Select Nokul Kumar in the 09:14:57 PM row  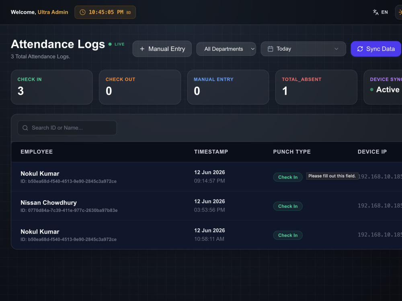pyautogui.click(x=40, y=173)
